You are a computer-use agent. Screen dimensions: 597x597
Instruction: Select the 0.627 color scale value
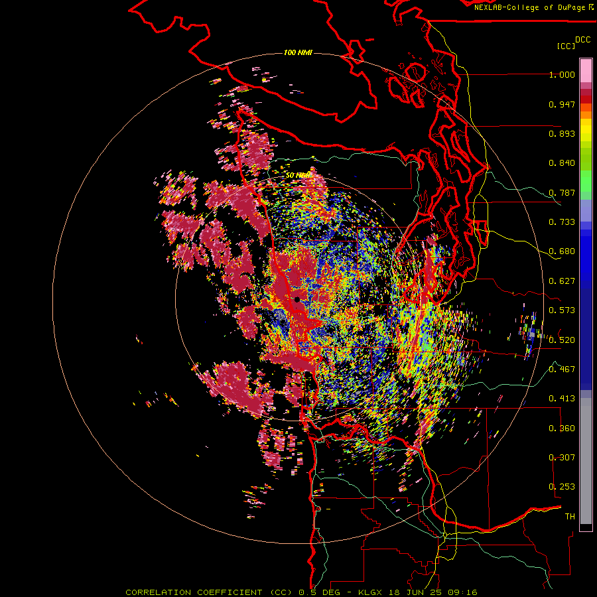pyautogui.click(x=562, y=281)
